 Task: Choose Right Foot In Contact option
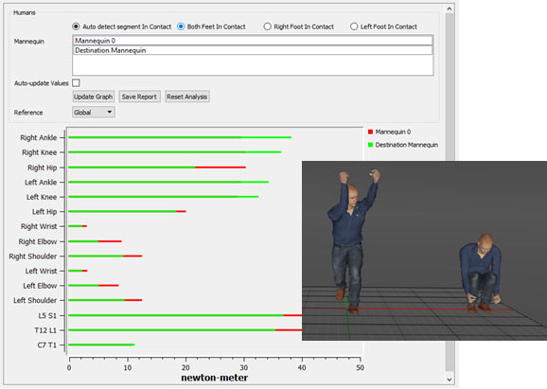[267, 27]
